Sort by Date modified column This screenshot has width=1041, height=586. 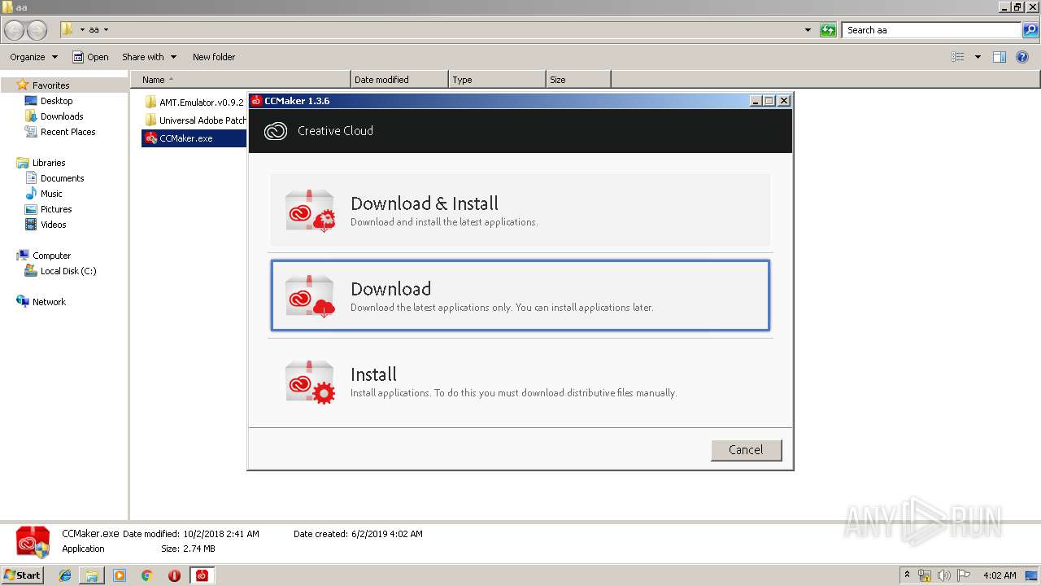click(399, 80)
